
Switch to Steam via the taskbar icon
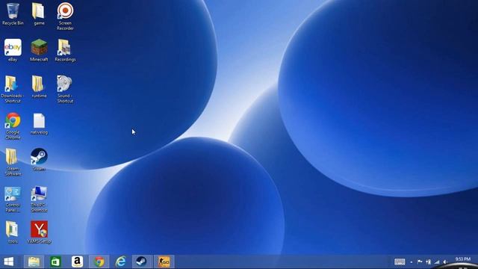pos(142,262)
